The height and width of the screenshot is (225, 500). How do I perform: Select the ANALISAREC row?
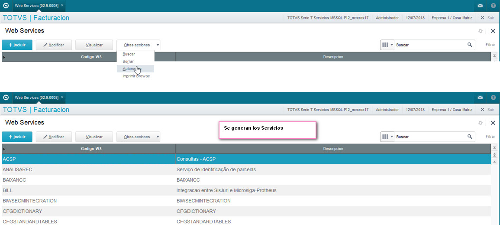246,170
